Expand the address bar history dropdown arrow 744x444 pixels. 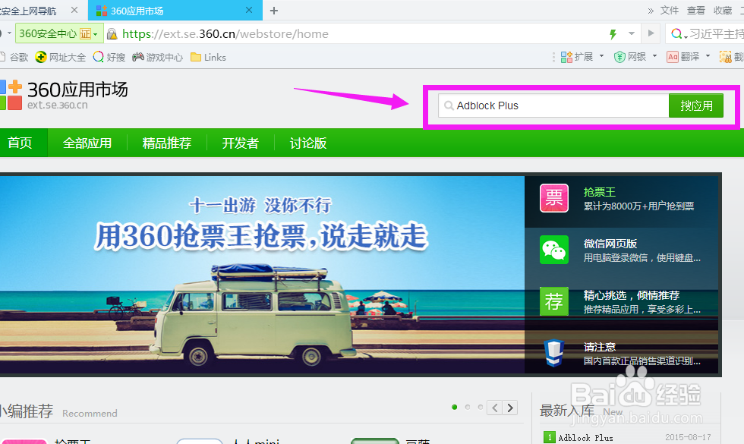point(632,33)
